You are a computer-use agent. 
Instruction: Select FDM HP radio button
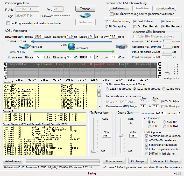point(164,122)
